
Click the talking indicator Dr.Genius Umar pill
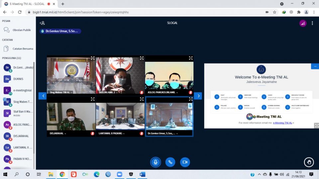point(60,31)
